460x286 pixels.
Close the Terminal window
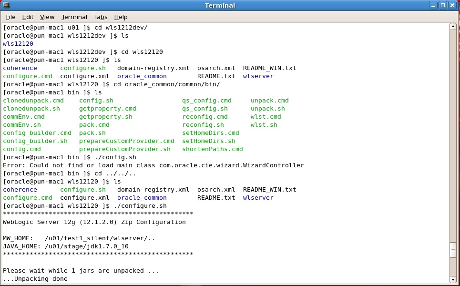click(452, 5)
